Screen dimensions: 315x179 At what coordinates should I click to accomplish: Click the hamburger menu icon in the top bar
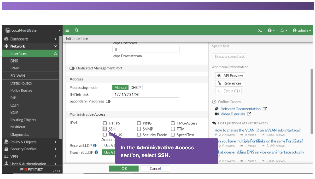point(67,30)
